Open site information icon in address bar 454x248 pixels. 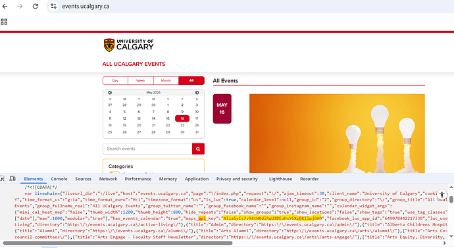click(x=53, y=6)
